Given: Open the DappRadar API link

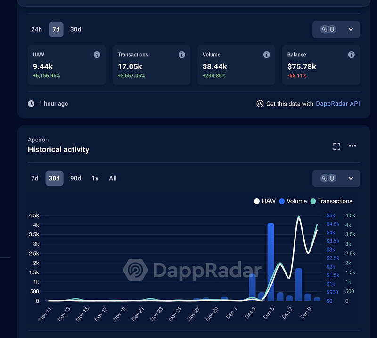Looking at the screenshot, I should (x=337, y=104).
